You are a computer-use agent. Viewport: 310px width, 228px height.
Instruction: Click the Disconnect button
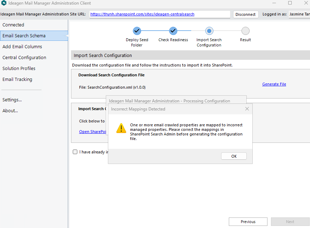pos(246,14)
